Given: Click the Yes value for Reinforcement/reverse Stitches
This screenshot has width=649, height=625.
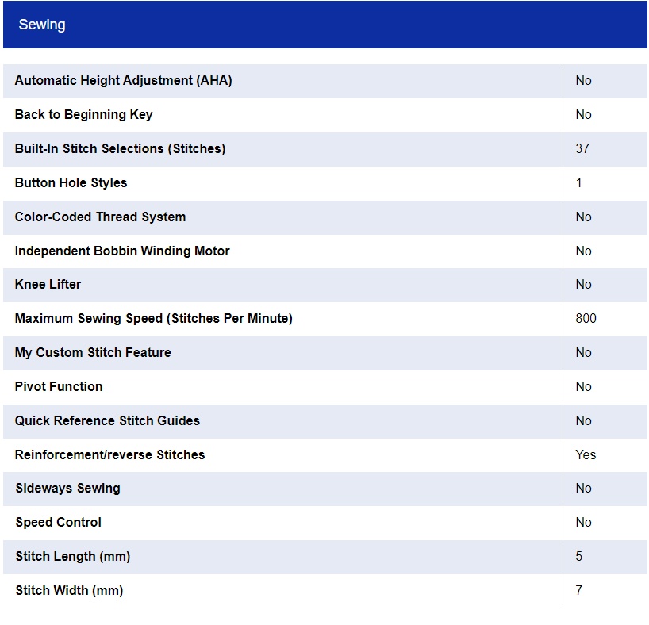Looking at the screenshot, I should (586, 455).
